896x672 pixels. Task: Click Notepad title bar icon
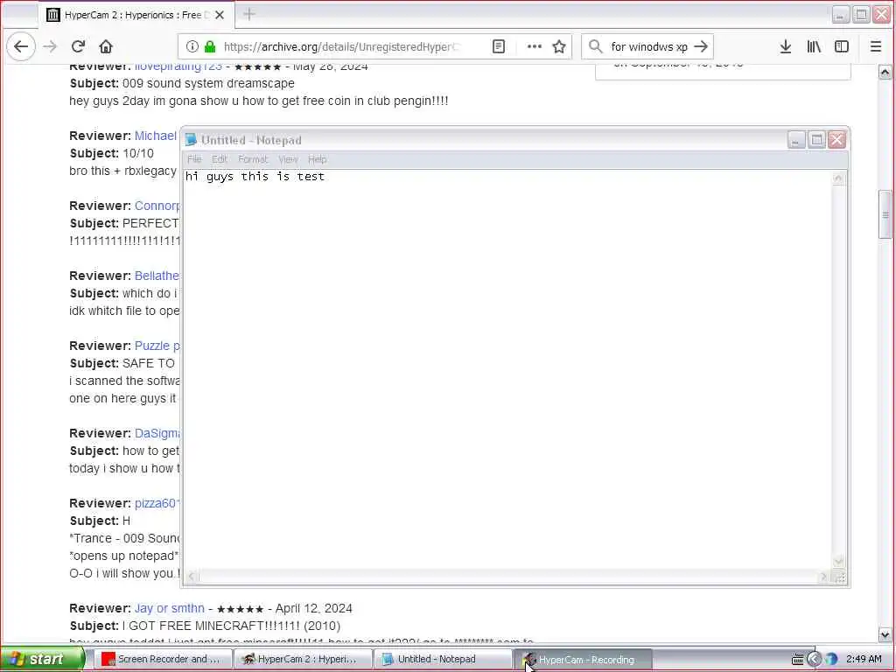point(191,140)
